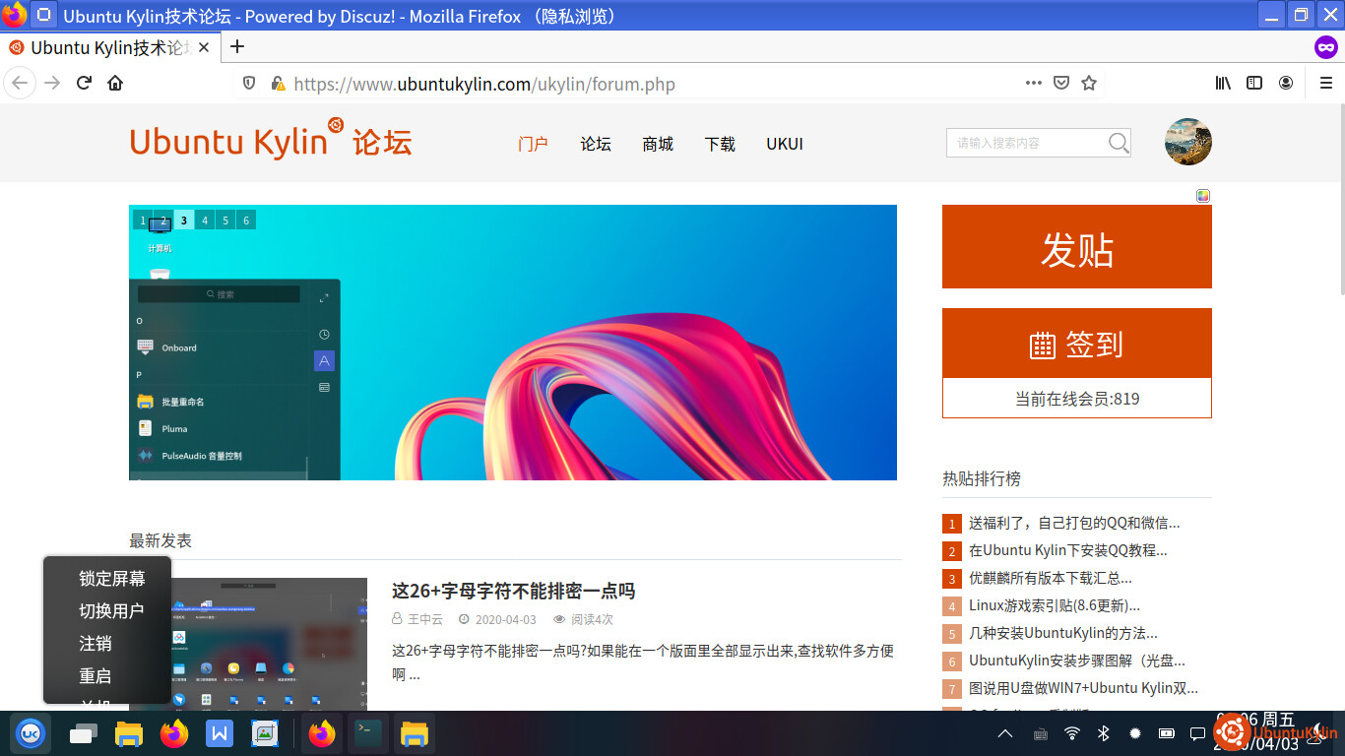Switch banner to slide 5
1345x756 pixels.
click(x=225, y=220)
